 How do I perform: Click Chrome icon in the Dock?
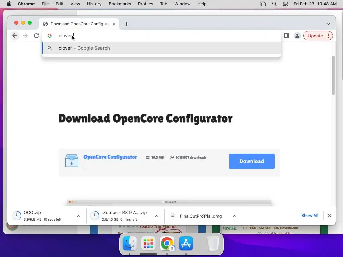pos(167,243)
